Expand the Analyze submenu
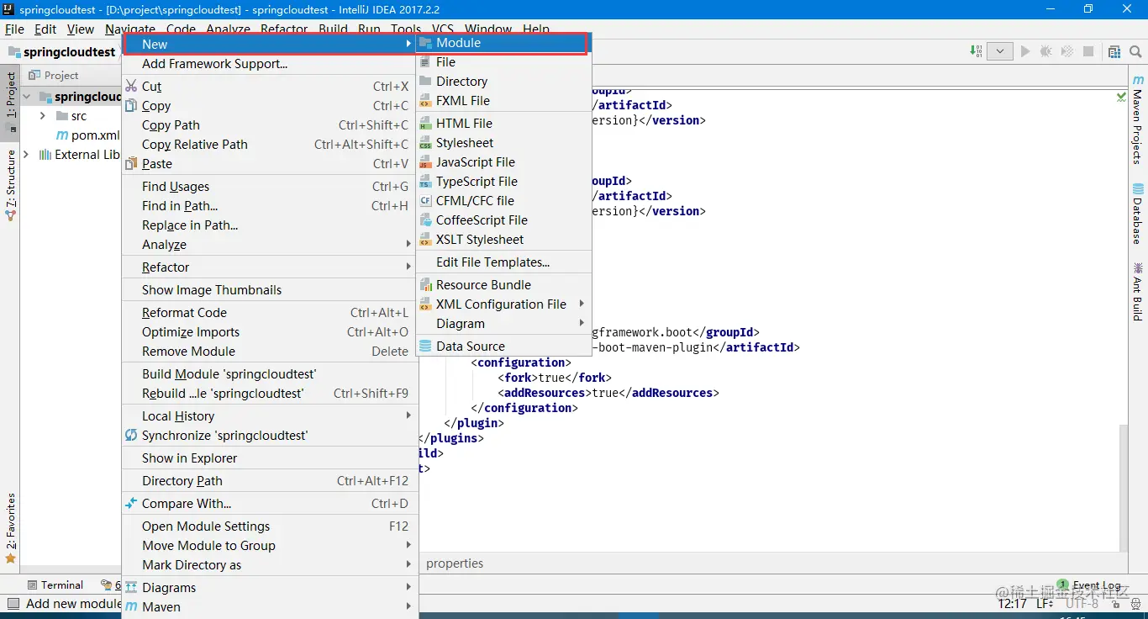 (269, 245)
